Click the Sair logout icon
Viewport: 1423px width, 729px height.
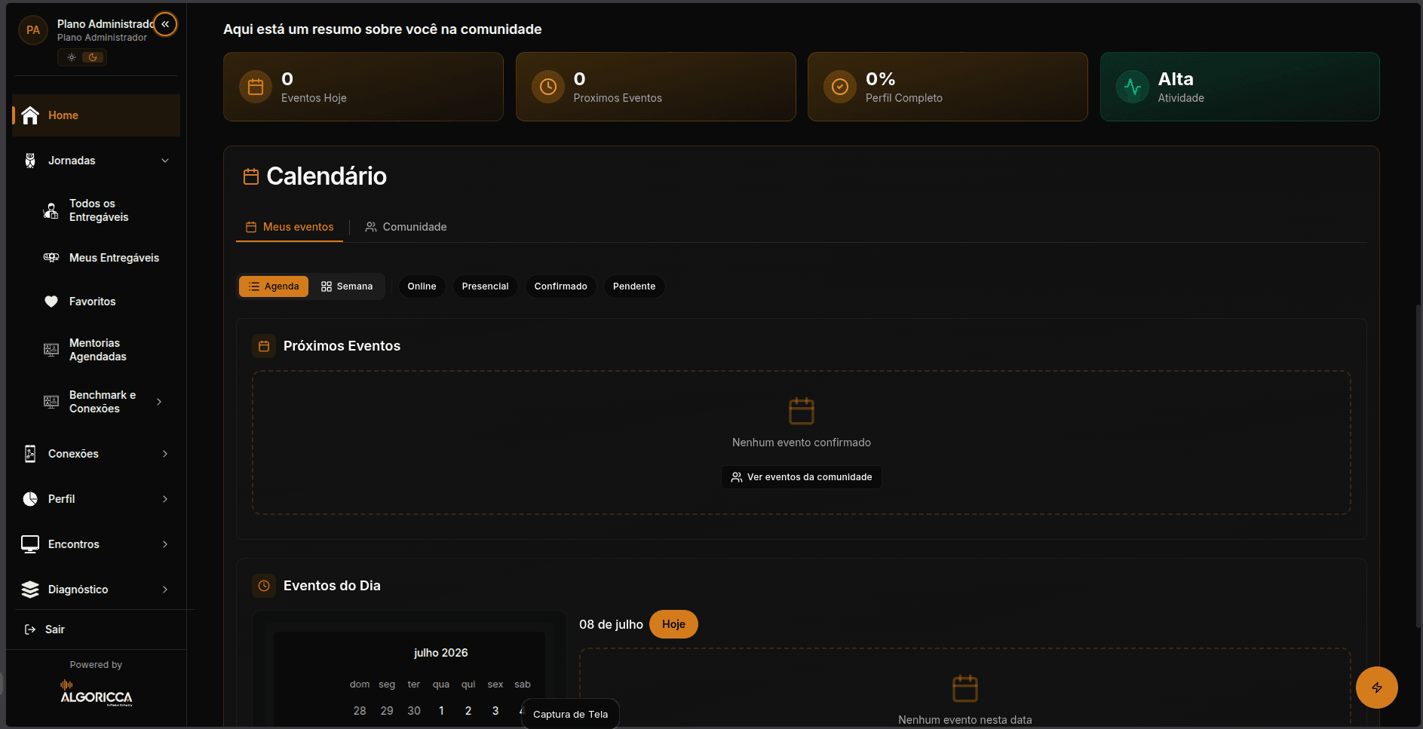pos(30,629)
